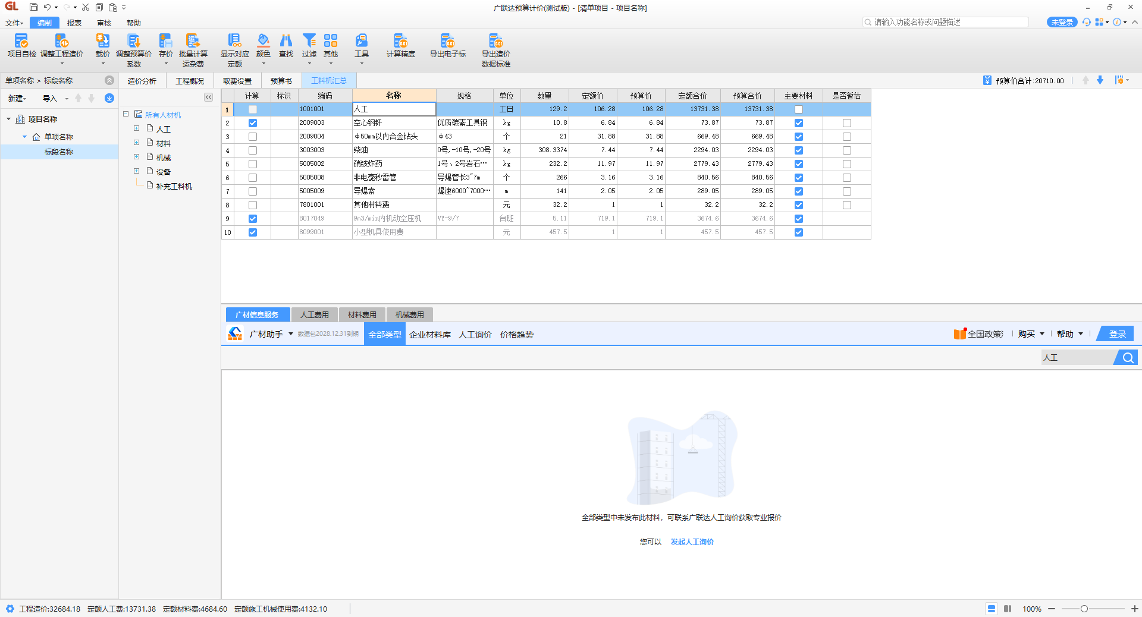1142x617 pixels.
Task: Switch to normal view icon in status bar
Action: (992, 609)
